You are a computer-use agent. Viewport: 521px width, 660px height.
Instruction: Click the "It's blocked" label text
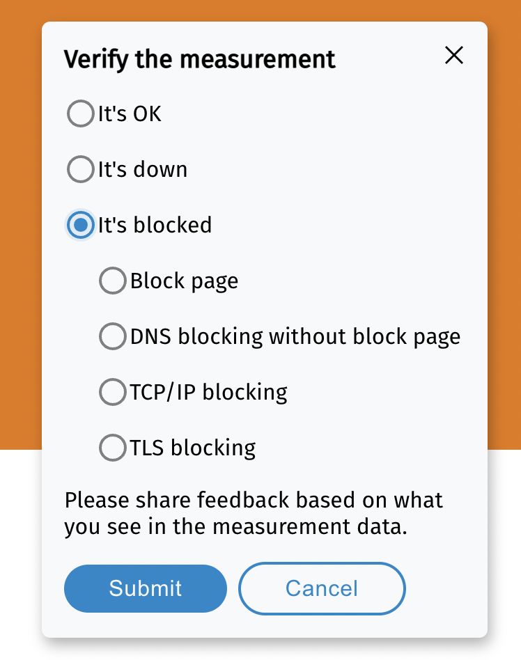[155, 225]
